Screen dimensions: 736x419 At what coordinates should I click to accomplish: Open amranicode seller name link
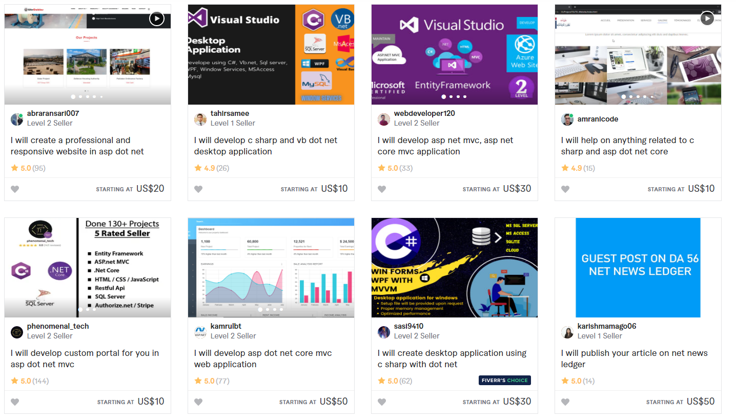point(598,119)
